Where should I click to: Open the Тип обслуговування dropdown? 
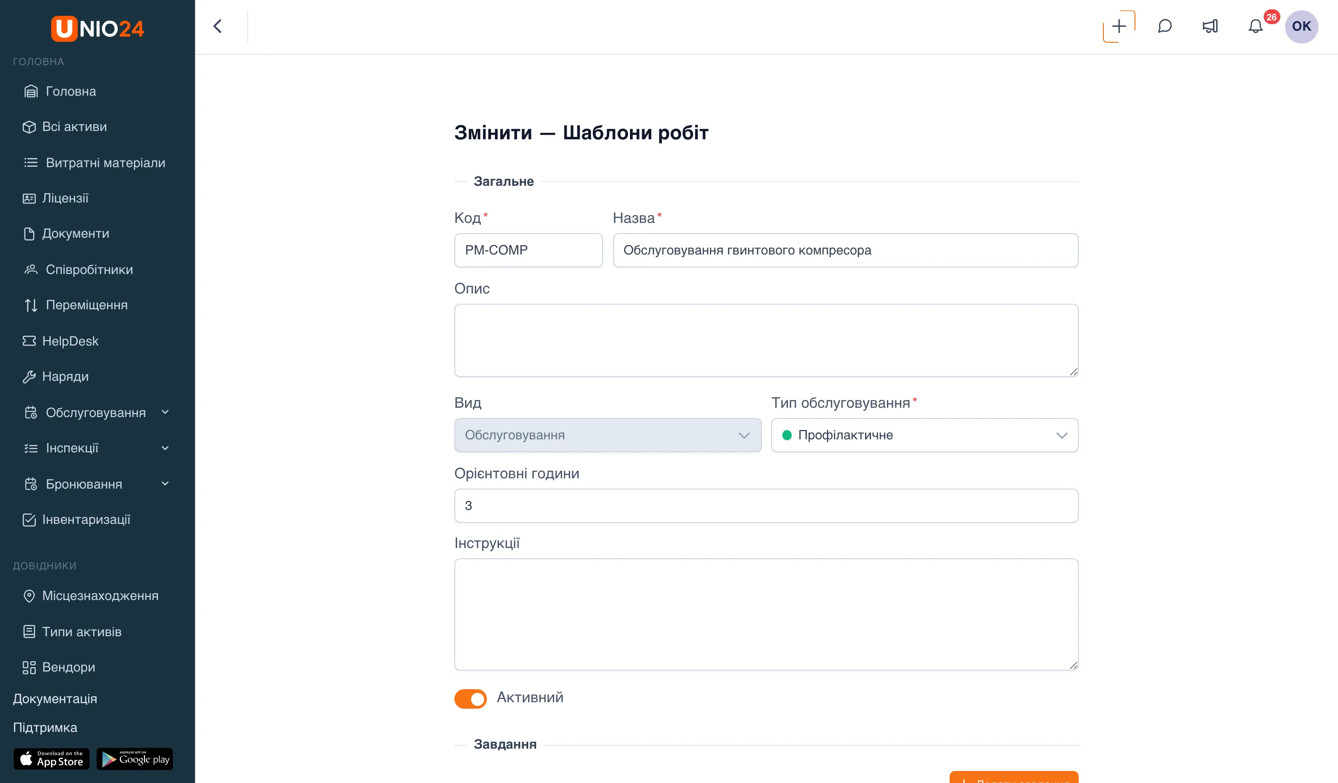pos(925,435)
